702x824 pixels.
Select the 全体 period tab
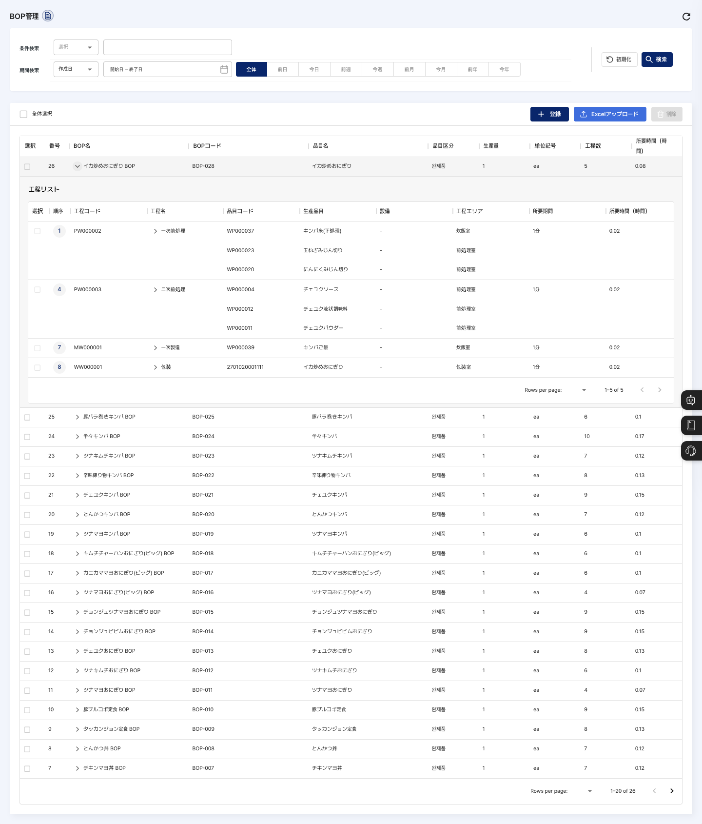pyautogui.click(x=252, y=69)
